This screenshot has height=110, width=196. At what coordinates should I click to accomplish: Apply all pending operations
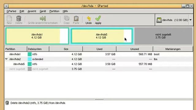point(98,20)
